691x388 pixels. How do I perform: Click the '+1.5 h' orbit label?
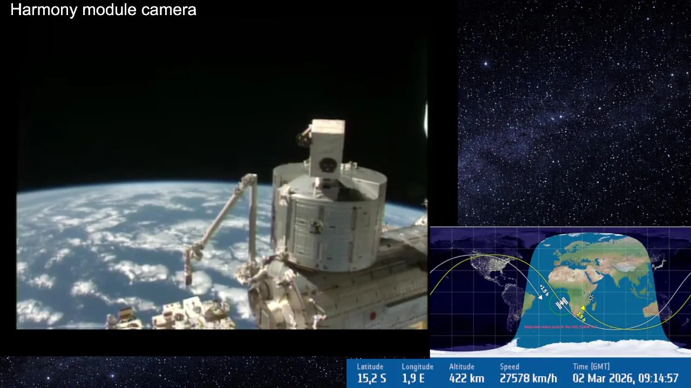point(544,290)
